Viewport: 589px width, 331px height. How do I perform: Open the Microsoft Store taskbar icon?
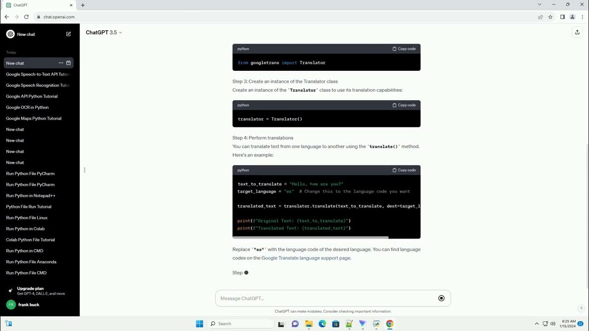coord(335,324)
